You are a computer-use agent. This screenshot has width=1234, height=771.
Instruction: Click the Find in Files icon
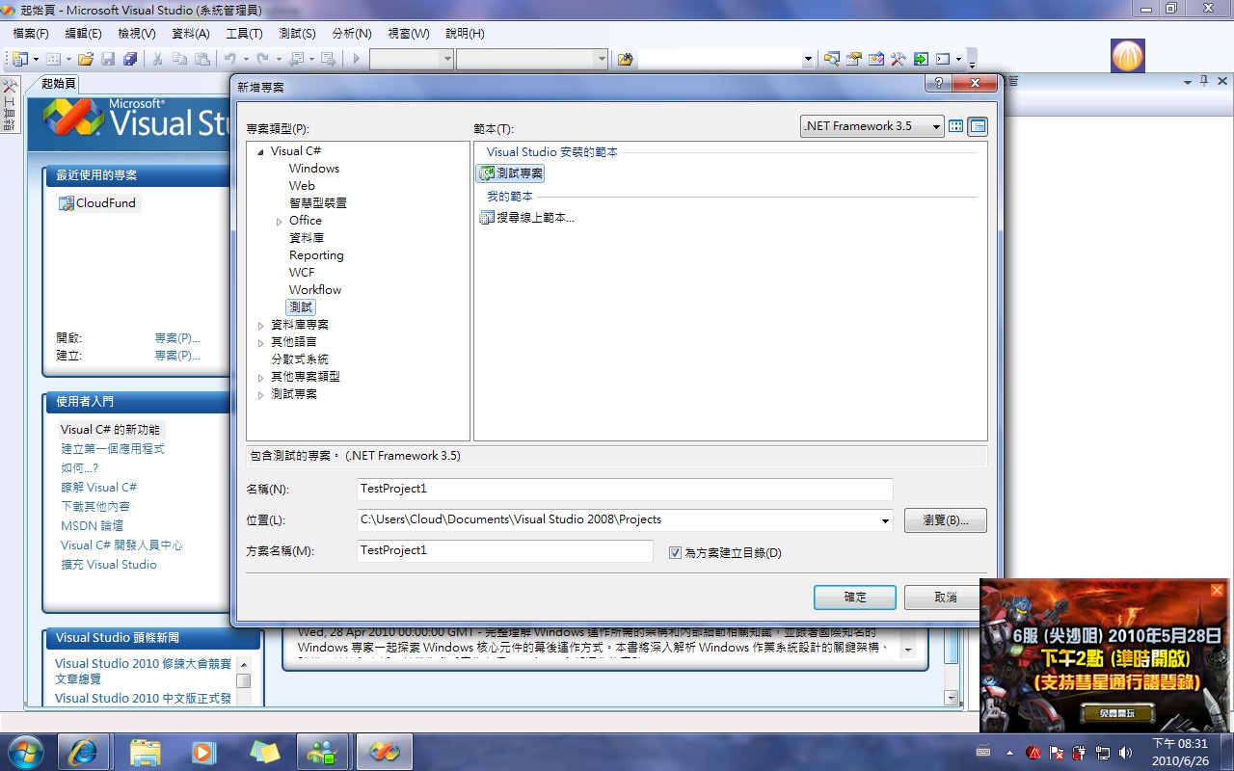click(x=626, y=59)
